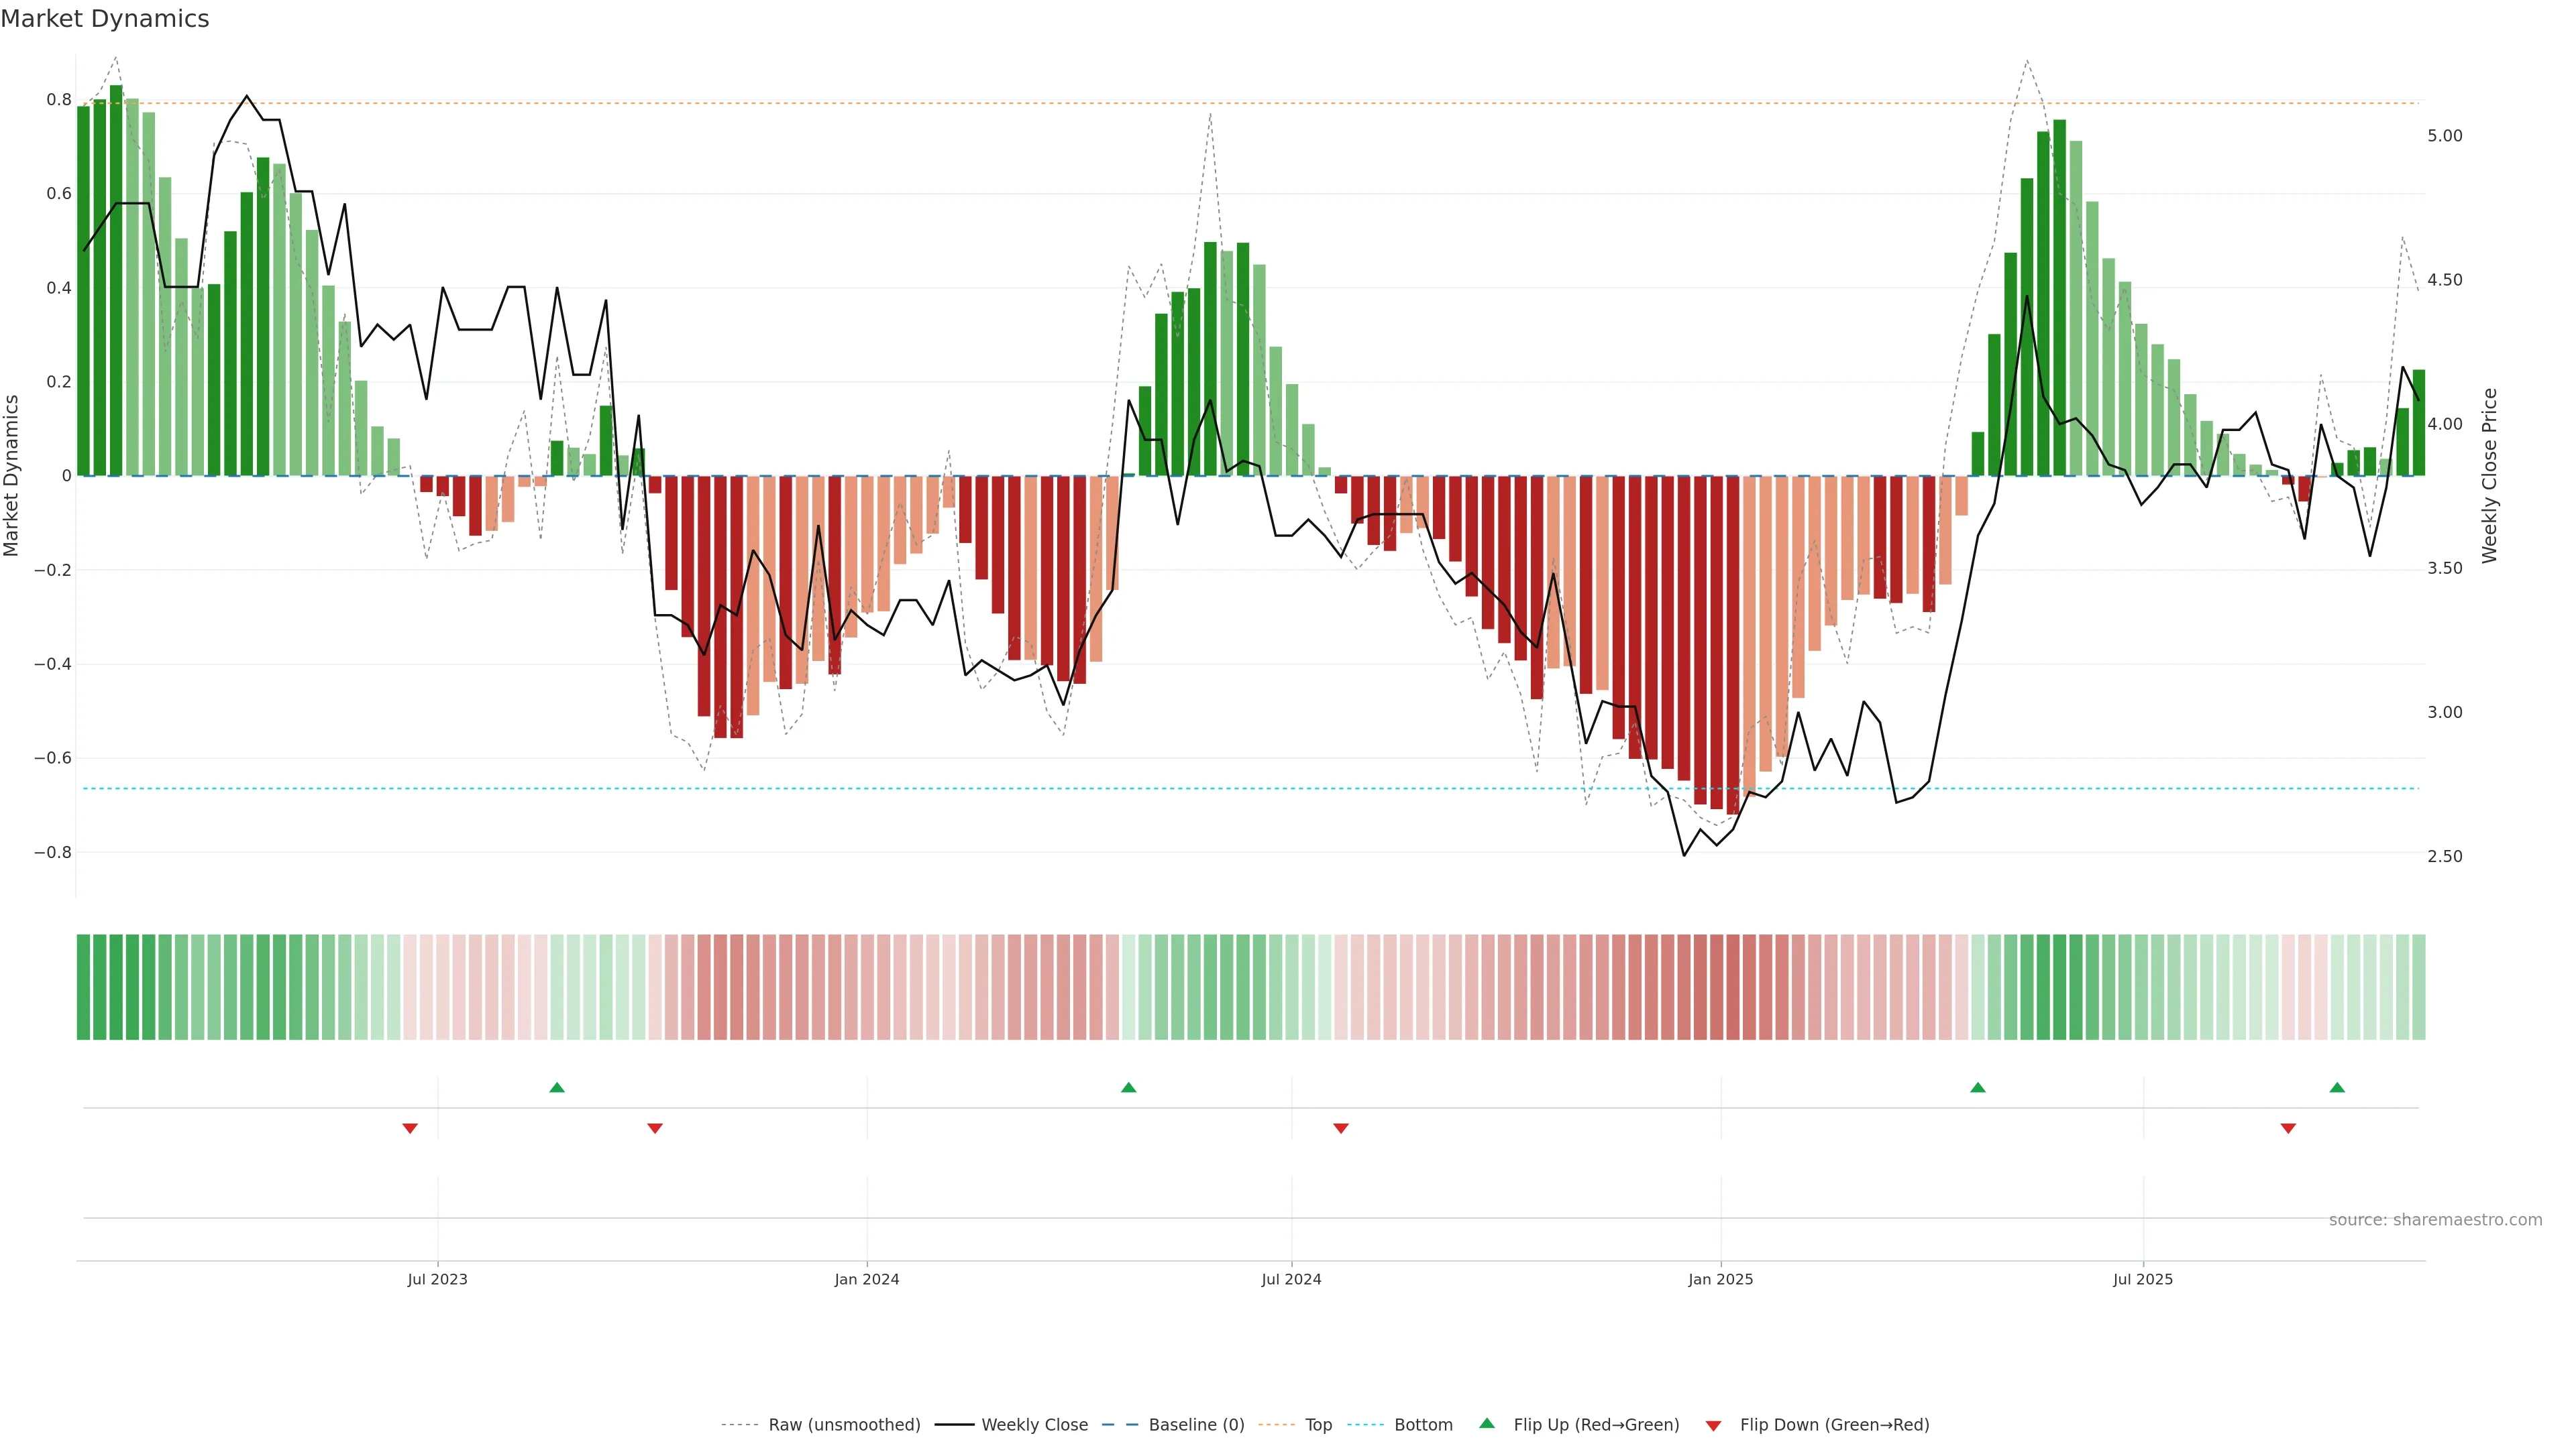Click the green Flip Up triangle in legend

(1487, 1423)
